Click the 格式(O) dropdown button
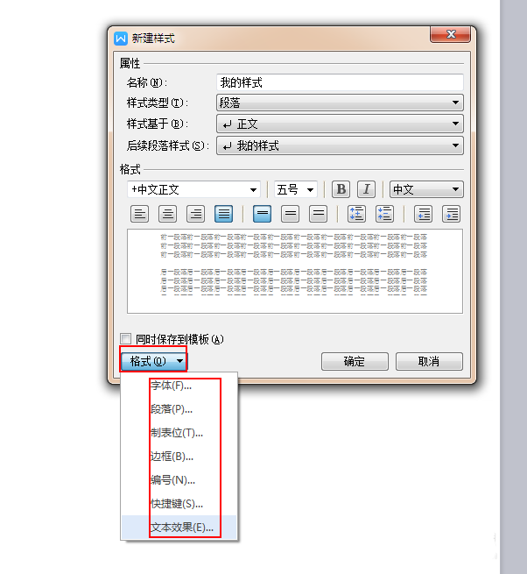Image resolution: width=527 pixels, height=574 pixels. (x=153, y=361)
